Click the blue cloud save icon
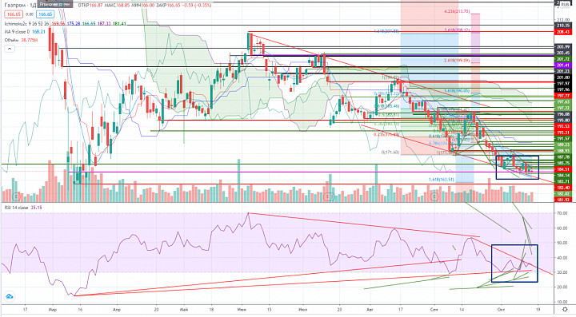The height and width of the screenshot is (317, 576). (9, 296)
